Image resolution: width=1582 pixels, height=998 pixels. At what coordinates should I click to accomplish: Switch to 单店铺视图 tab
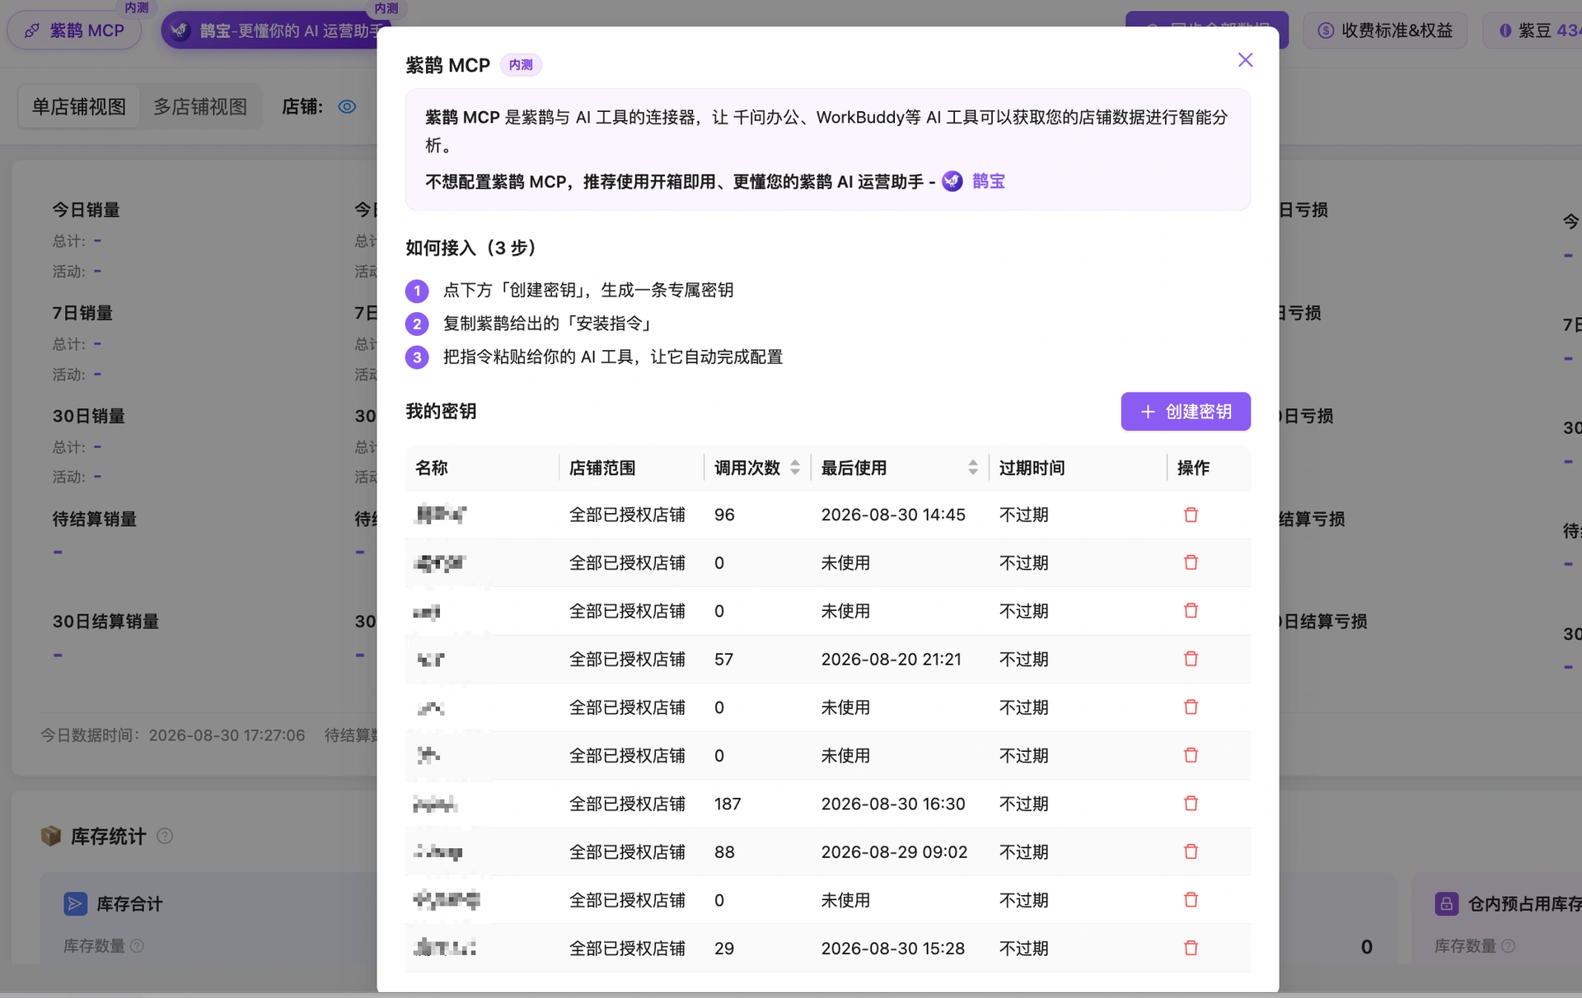point(79,106)
